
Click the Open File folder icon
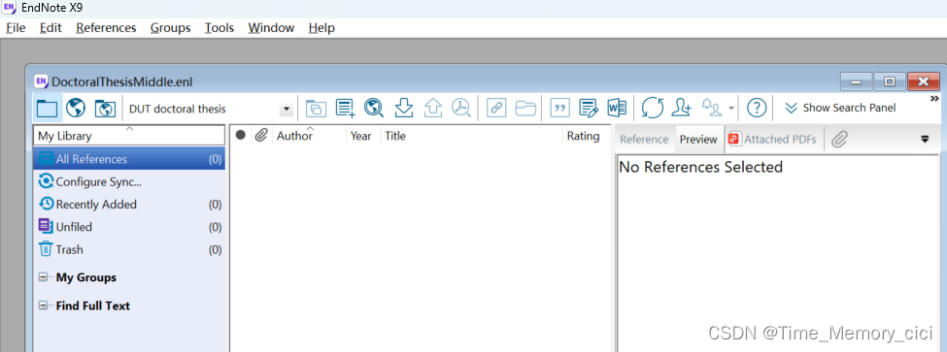(x=526, y=109)
